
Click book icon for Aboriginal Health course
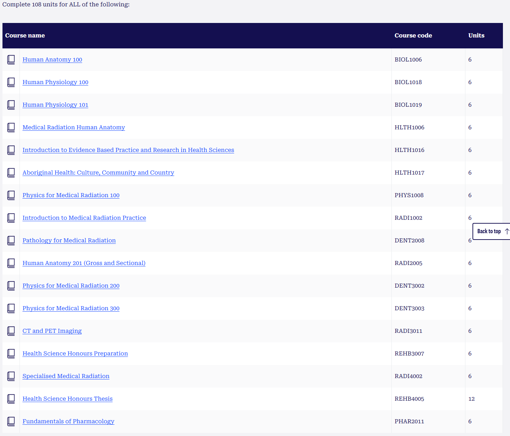pos(11,173)
